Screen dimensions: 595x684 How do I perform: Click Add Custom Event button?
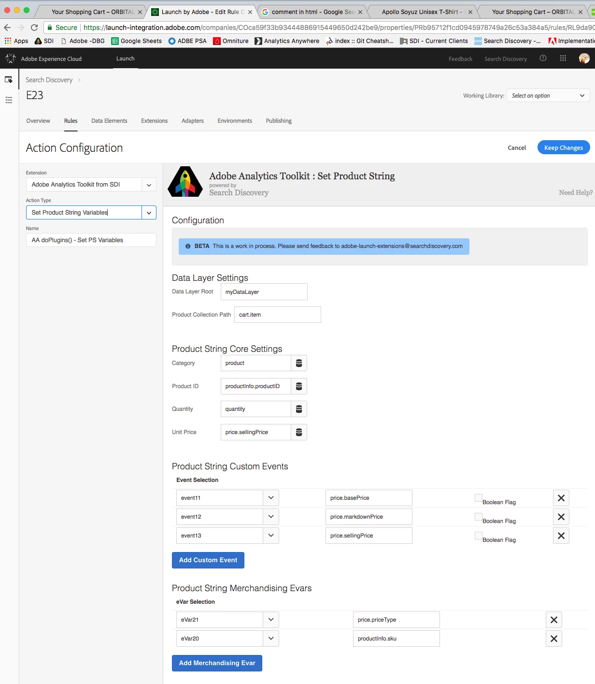208,560
